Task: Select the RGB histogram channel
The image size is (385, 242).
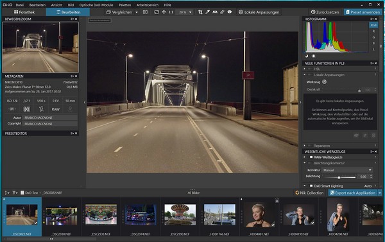Action: pyautogui.click(x=373, y=25)
